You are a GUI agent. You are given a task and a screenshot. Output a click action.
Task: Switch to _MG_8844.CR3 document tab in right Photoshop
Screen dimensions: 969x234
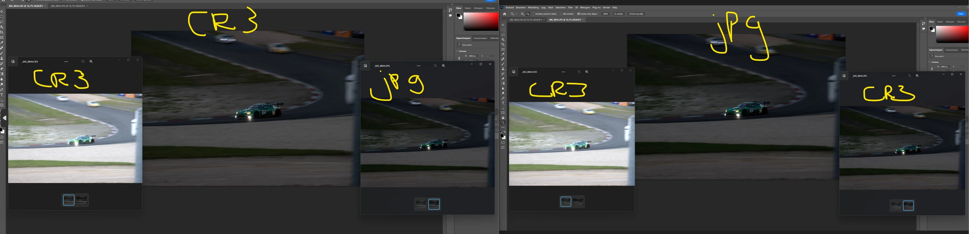click(x=525, y=20)
